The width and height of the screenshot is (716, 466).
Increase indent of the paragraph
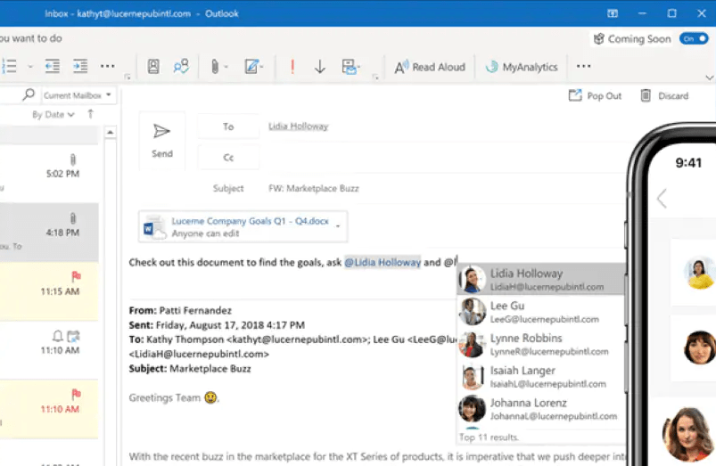click(x=80, y=67)
